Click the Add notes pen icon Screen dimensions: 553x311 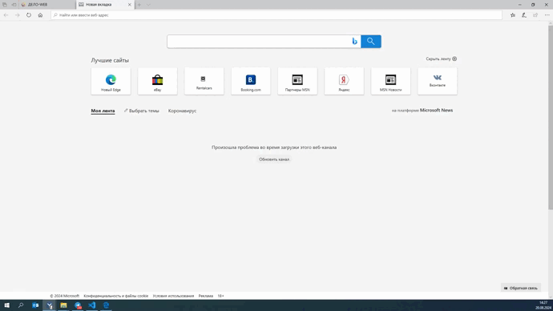[x=524, y=15]
